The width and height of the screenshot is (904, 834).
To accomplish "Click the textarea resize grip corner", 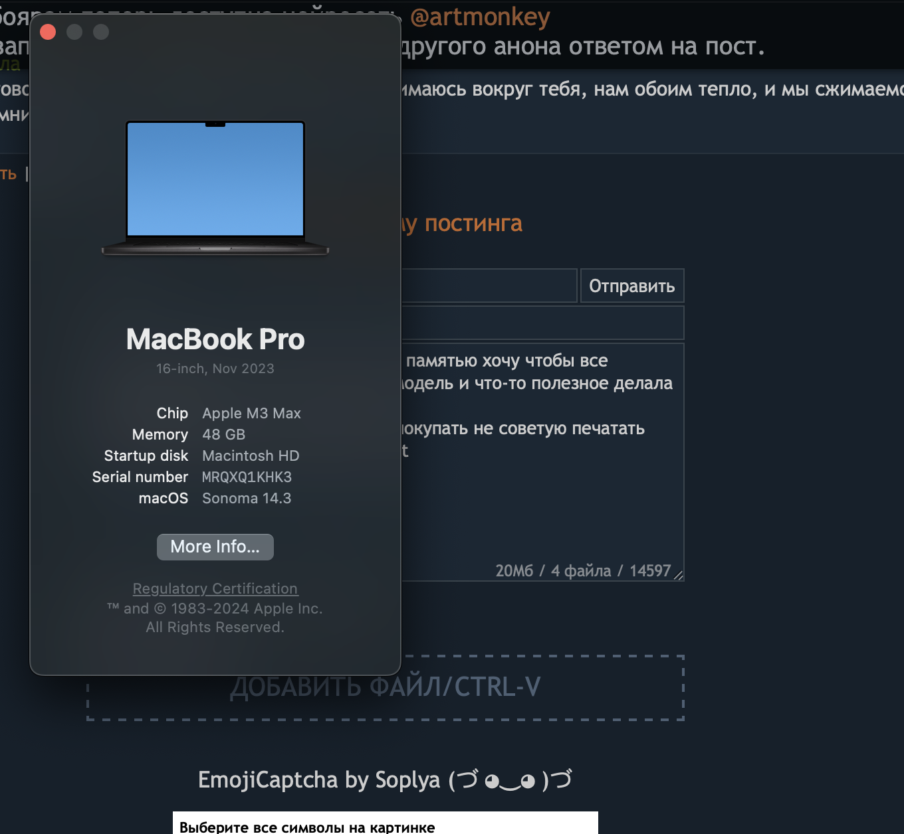I will [x=678, y=574].
